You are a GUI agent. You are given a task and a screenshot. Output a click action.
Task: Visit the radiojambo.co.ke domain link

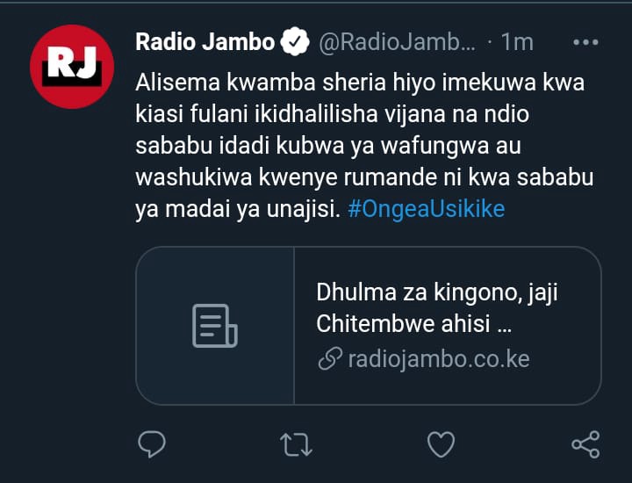(x=439, y=359)
